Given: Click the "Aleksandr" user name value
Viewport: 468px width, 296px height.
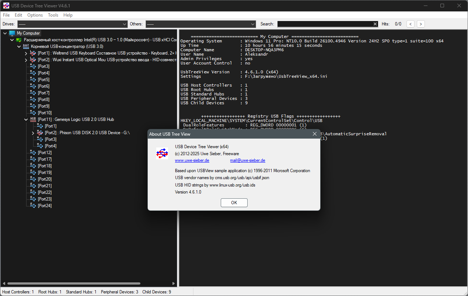Looking at the screenshot, I should tap(257, 54).
